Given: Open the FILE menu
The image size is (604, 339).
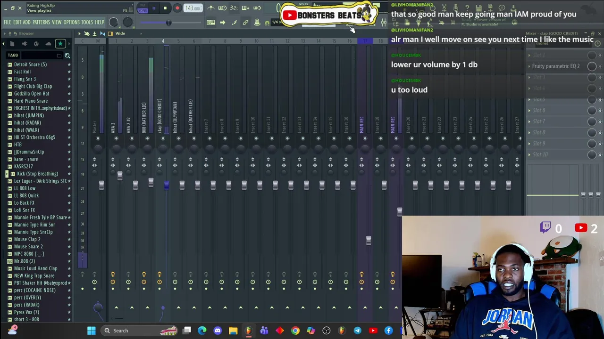Looking at the screenshot, I should tap(8, 22).
